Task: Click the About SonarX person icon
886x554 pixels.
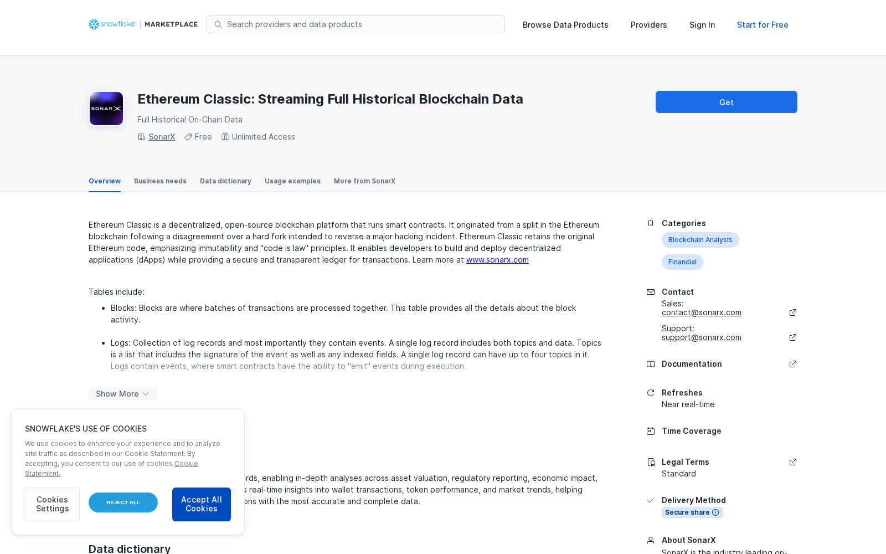Action: (651, 540)
